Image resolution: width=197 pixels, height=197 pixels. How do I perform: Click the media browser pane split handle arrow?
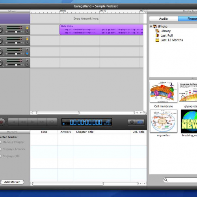192,78
